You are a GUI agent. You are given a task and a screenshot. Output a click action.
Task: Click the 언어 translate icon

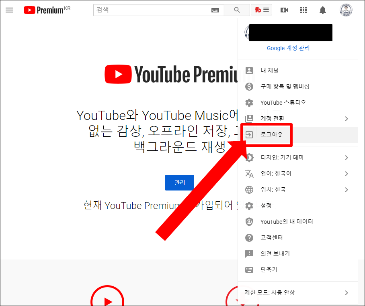pos(249,173)
